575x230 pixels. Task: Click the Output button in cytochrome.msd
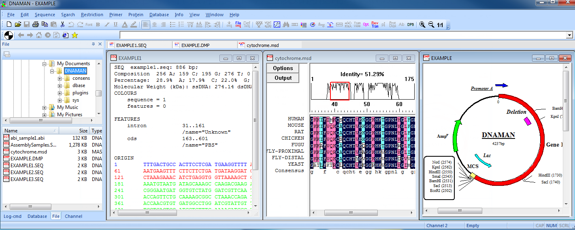(283, 78)
